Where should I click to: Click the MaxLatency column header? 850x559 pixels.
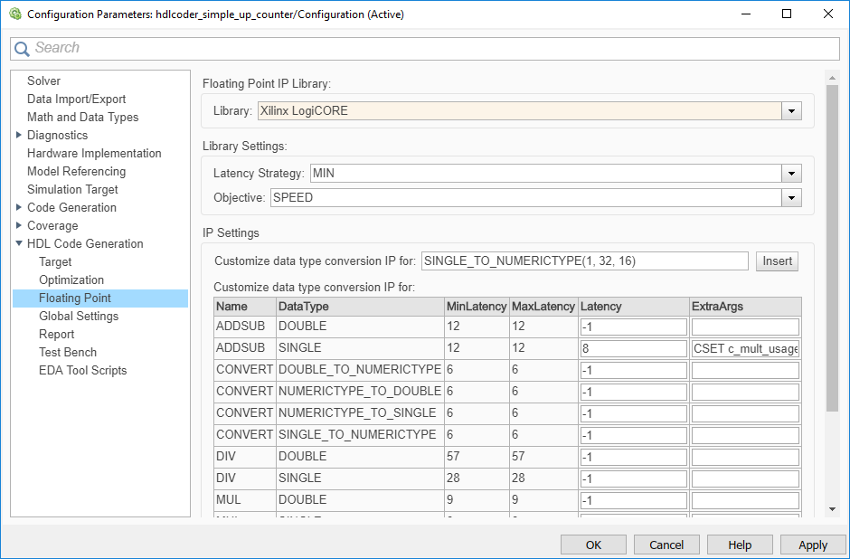(x=543, y=307)
